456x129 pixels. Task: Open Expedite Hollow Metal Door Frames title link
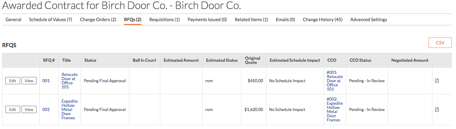[x=70, y=110]
